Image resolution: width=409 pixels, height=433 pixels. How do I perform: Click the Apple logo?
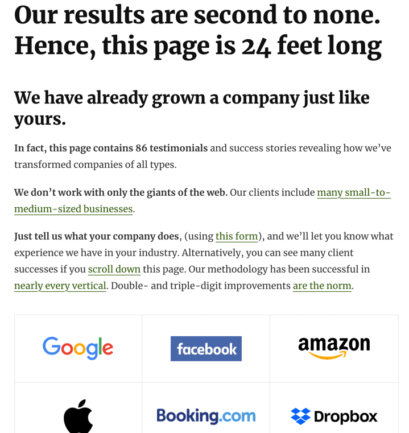(x=79, y=416)
